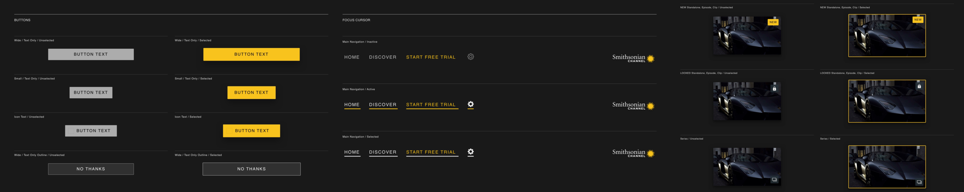Click the lock icon on the unselected locked thumbnail

click(x=774, y=89)
